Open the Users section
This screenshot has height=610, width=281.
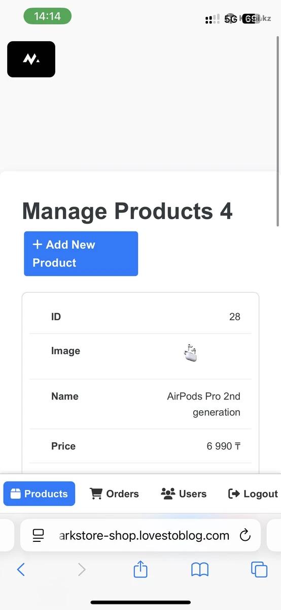(x=184, y=494)
